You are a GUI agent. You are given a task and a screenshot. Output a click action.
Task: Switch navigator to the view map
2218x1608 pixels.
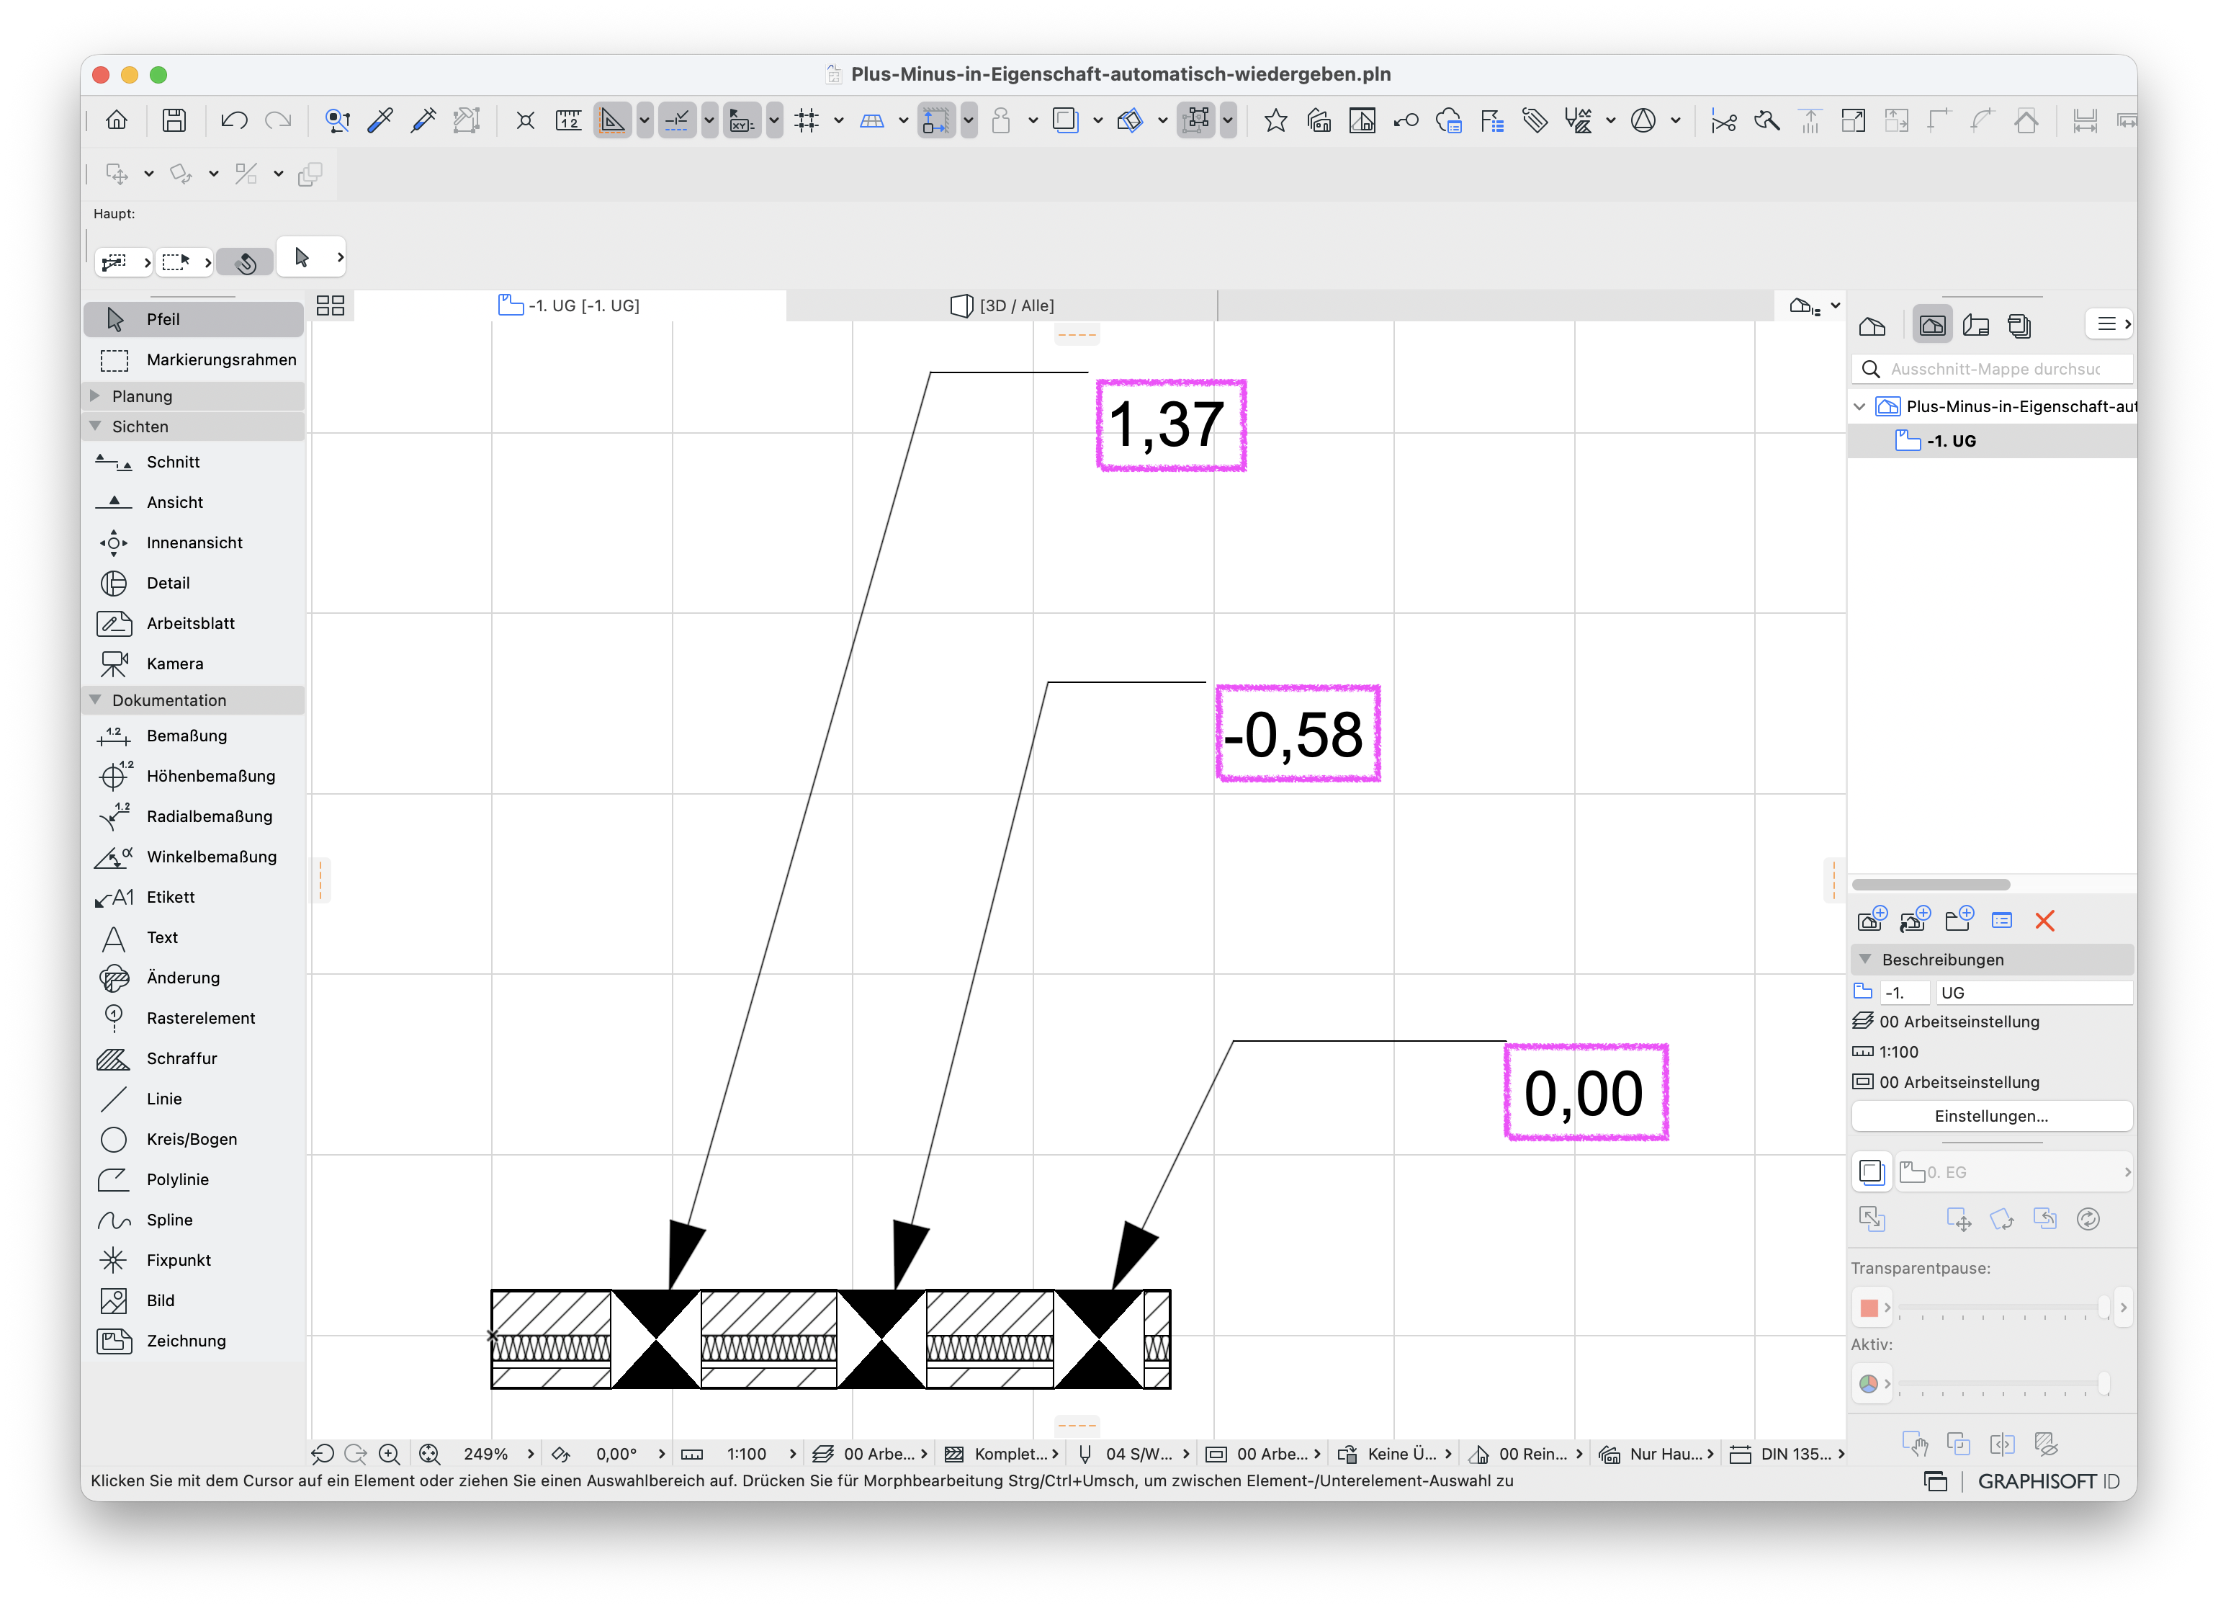point(1931,325)
